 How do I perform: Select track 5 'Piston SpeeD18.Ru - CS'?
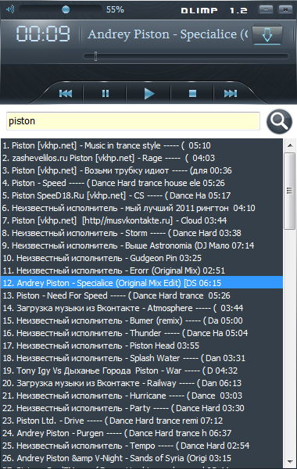pos(141,195)
